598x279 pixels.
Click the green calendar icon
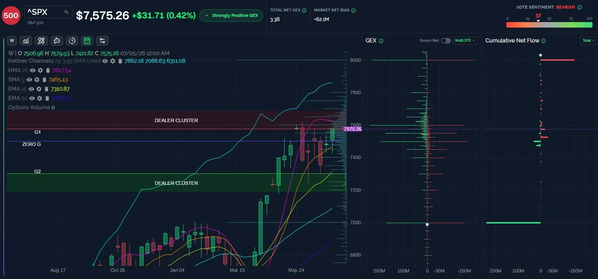pos(87,41)
